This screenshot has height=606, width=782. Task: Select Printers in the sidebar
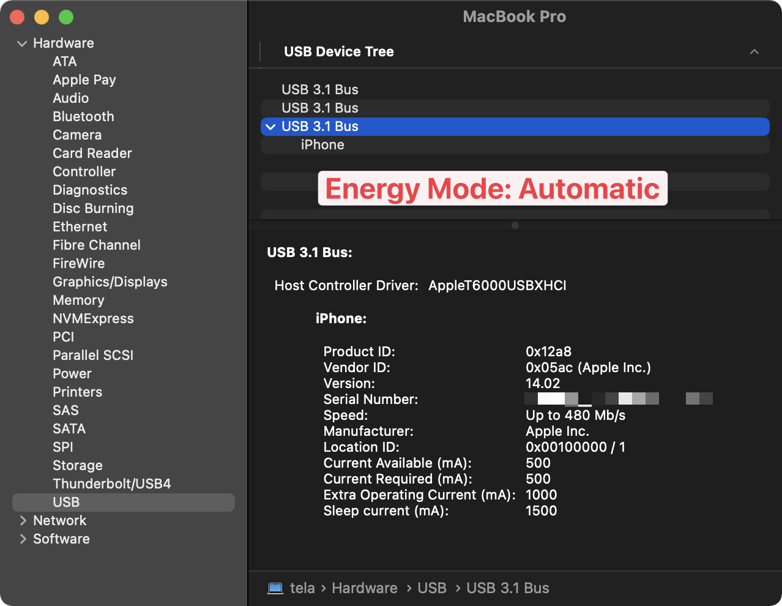point(77,392)
